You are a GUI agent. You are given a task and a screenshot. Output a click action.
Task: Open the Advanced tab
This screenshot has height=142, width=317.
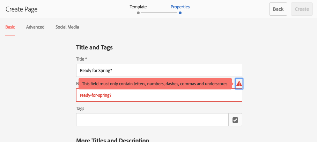pos(35,27)
